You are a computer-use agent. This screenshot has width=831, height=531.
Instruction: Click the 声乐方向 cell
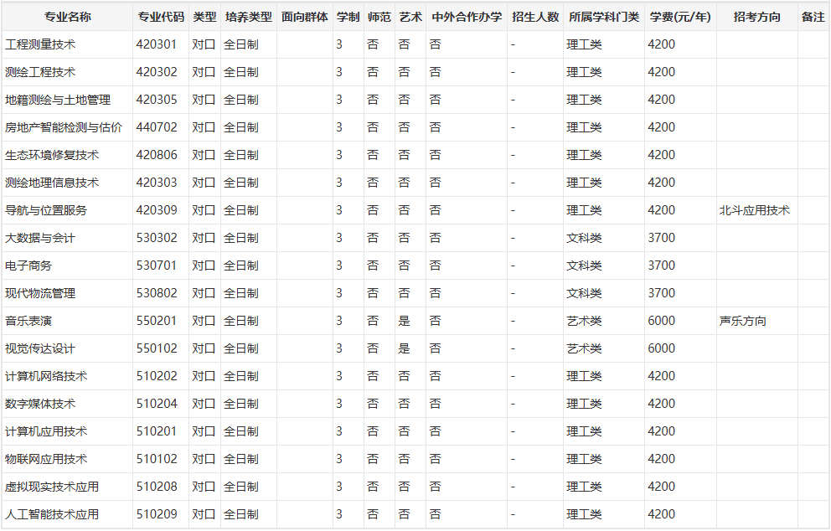742,321
